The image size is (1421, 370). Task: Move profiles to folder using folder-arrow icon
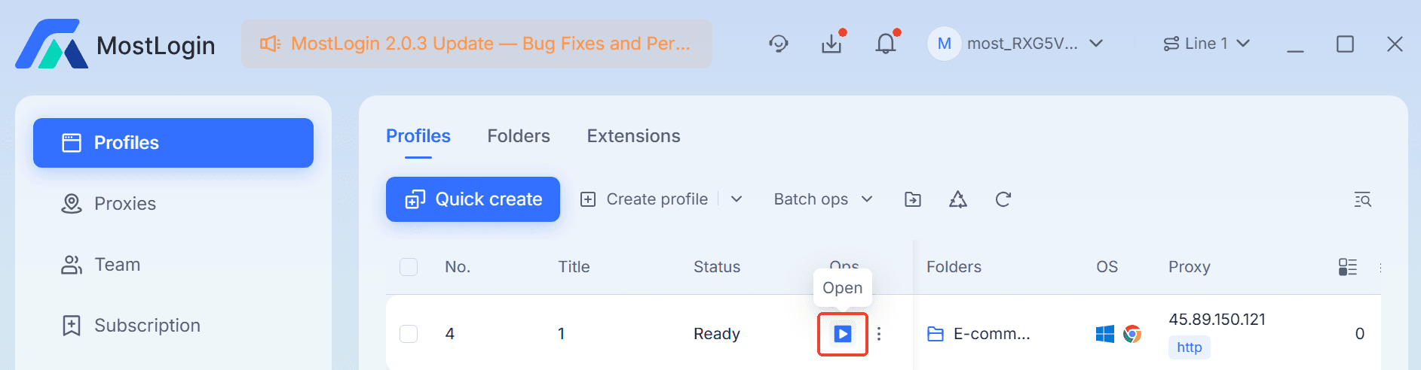click(x=913, y=199)
